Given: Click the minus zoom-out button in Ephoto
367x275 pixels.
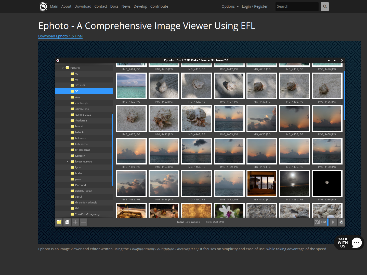Looking at the screenshot, I should (x=83, y=222).
